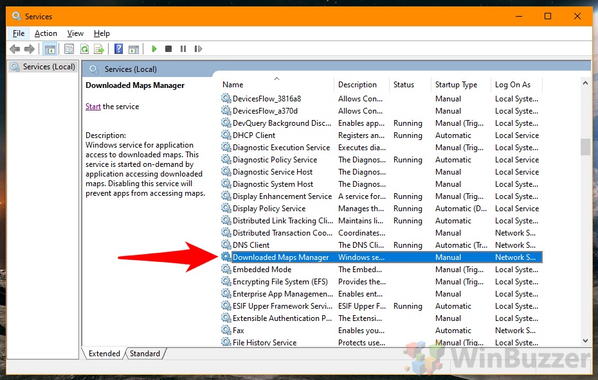The width and height of the screenshot is (598, 380).
Task: Click Windows se... description cell
Action: pos(361,257)
